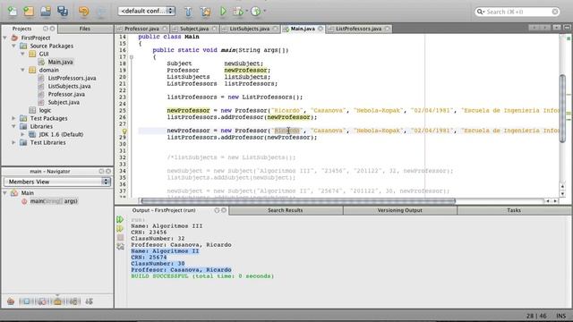Toggle the show non-public members Navigator filter
573x322 pixels.
point(57,301)
